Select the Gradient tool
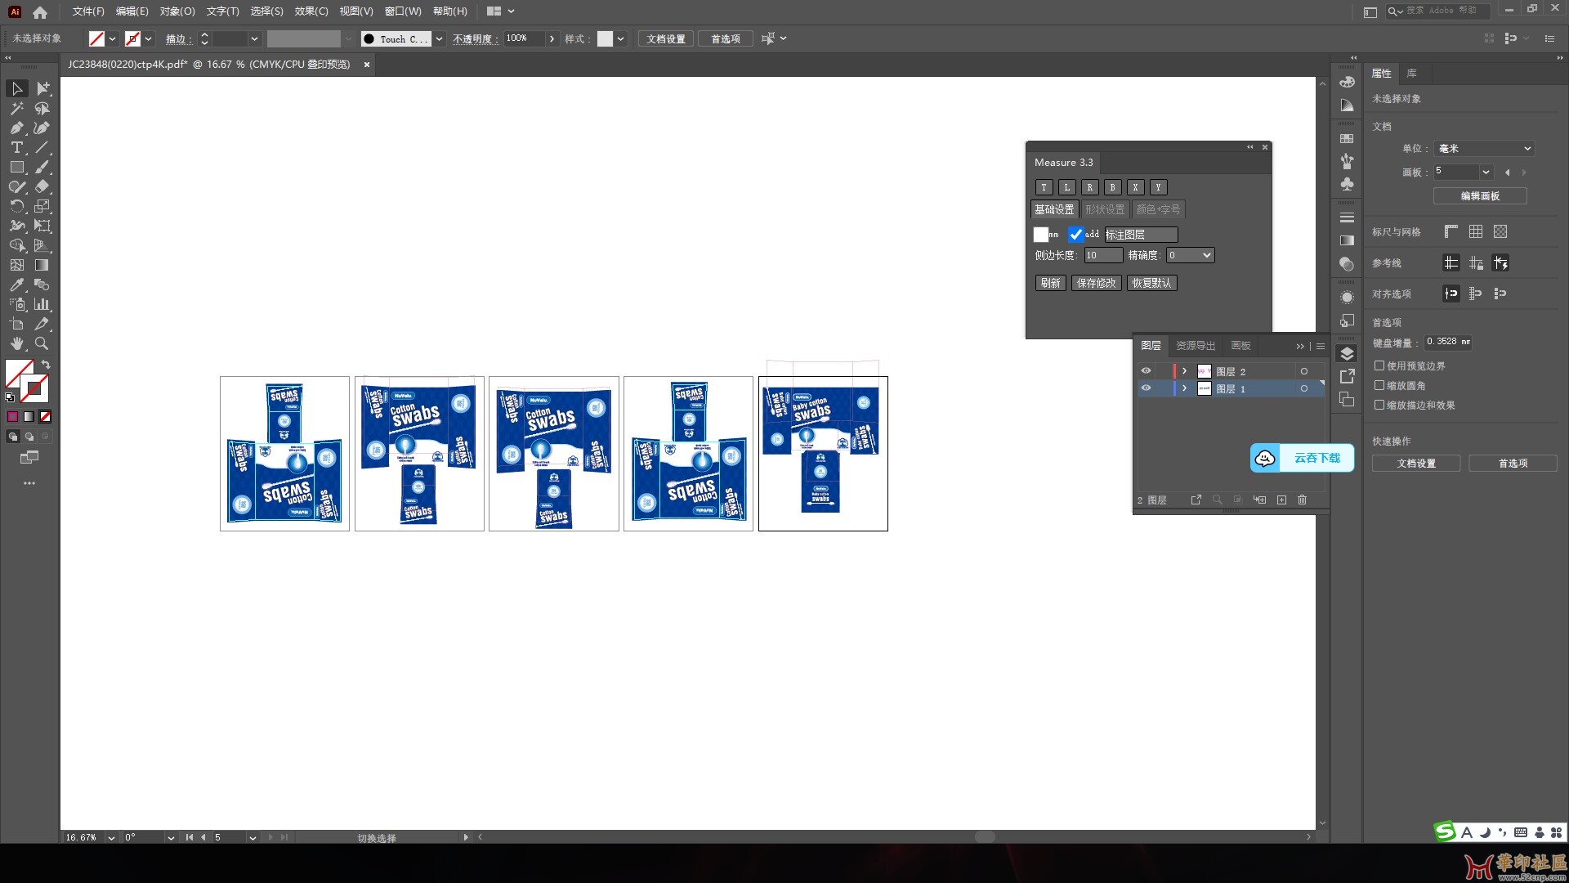Image resolution: width=1569 pixels, height=883 pixels. [x=42, y=265]
